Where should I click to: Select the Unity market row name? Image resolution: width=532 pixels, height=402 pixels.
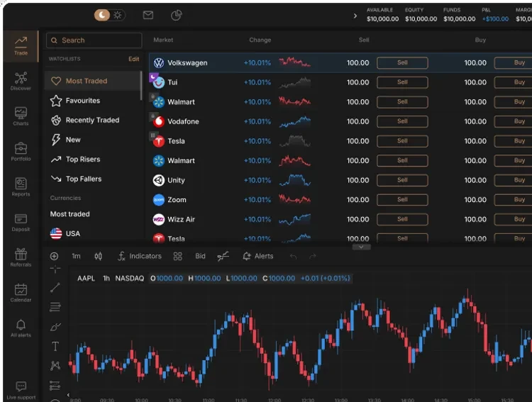point(176,180)
